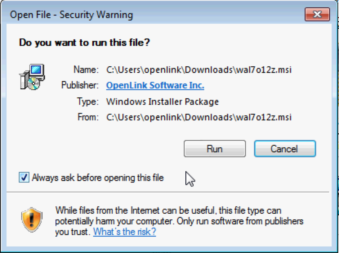Click the "Always ask before opening this file" label
The width and height of the screenshot is (339, 253).
tap(98, 178)
